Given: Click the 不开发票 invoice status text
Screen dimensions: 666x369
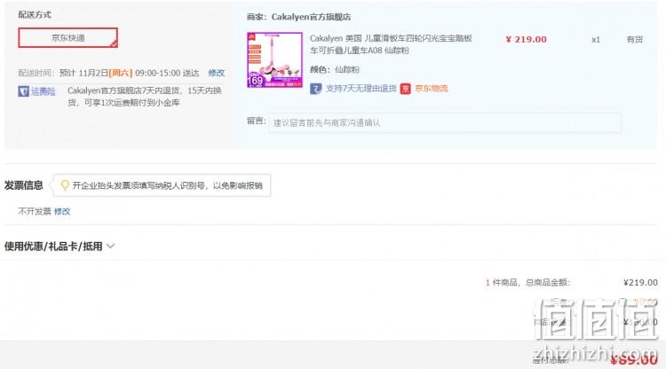Looking at the screenshot, I should click(x=35, y=211).
